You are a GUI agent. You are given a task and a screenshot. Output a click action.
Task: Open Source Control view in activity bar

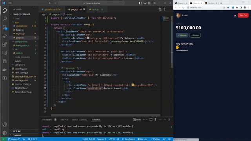click(x=5, y=27)
